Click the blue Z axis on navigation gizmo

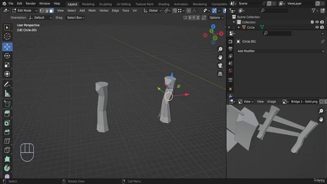[213, 27]
